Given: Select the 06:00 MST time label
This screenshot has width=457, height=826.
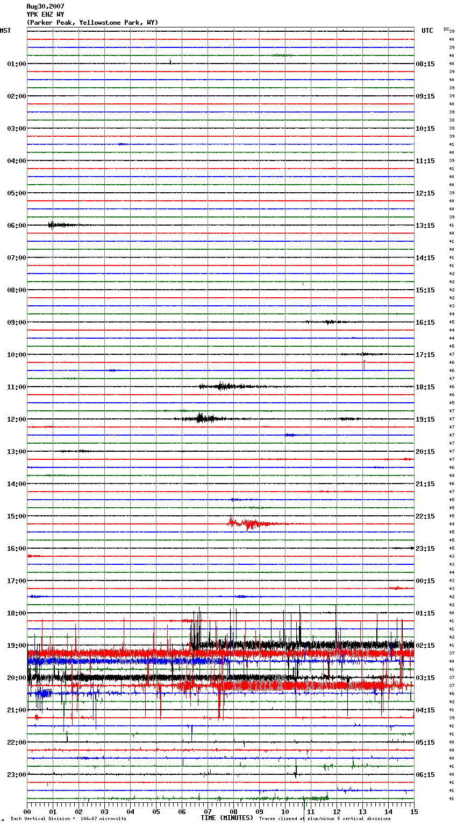Looking at the screenshot, I should 16,226.
